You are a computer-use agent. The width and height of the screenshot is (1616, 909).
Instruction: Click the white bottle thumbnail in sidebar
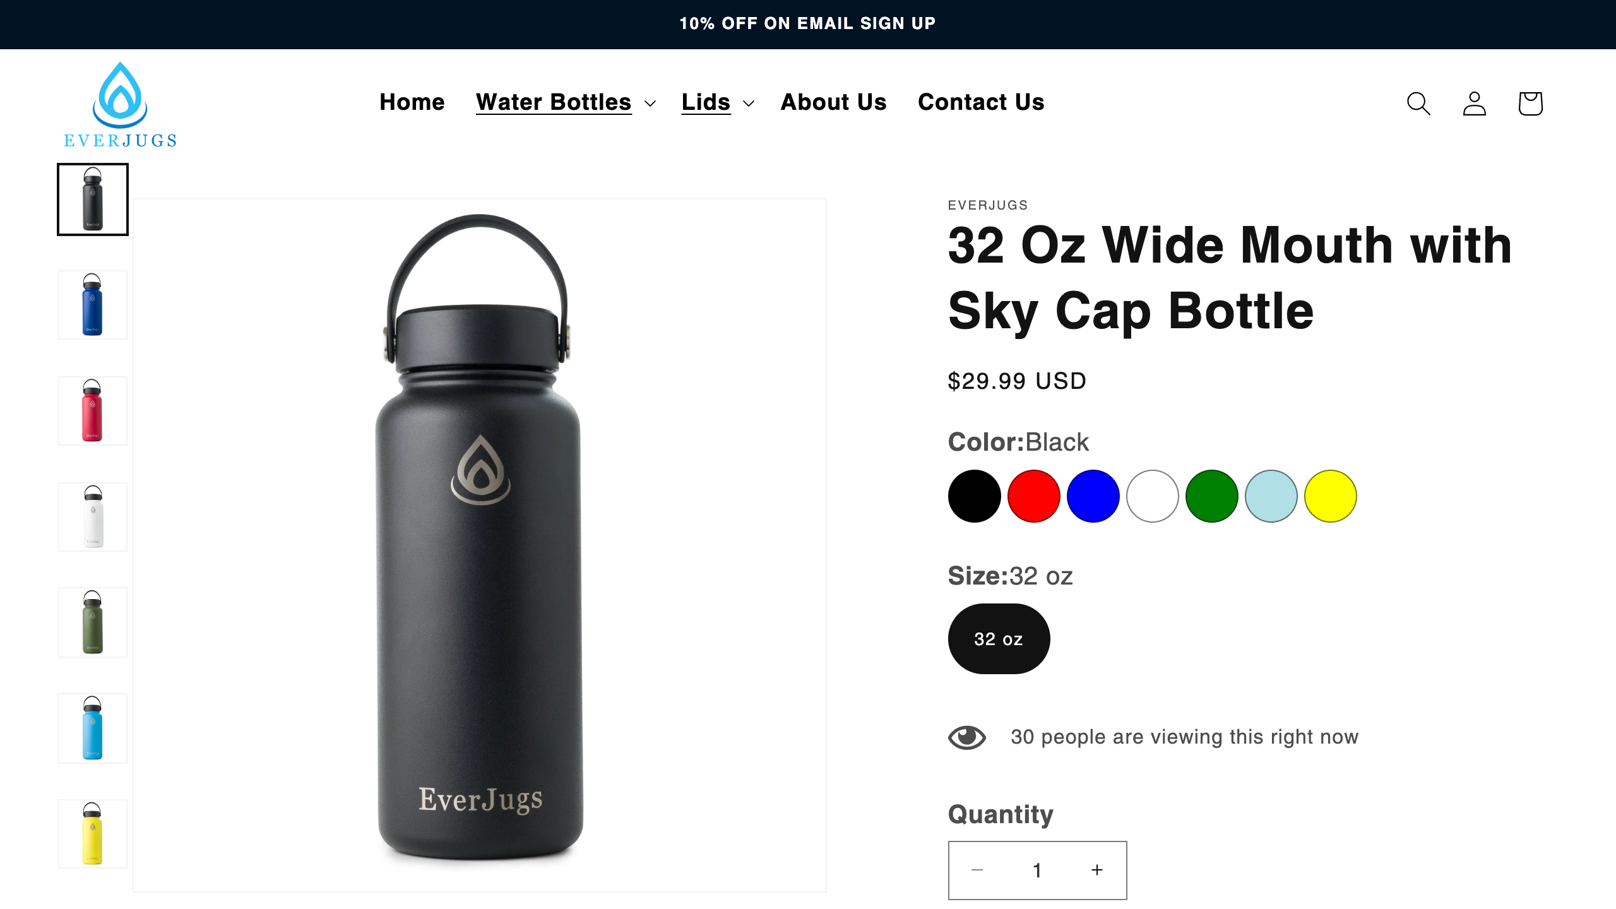click(92, 516)
